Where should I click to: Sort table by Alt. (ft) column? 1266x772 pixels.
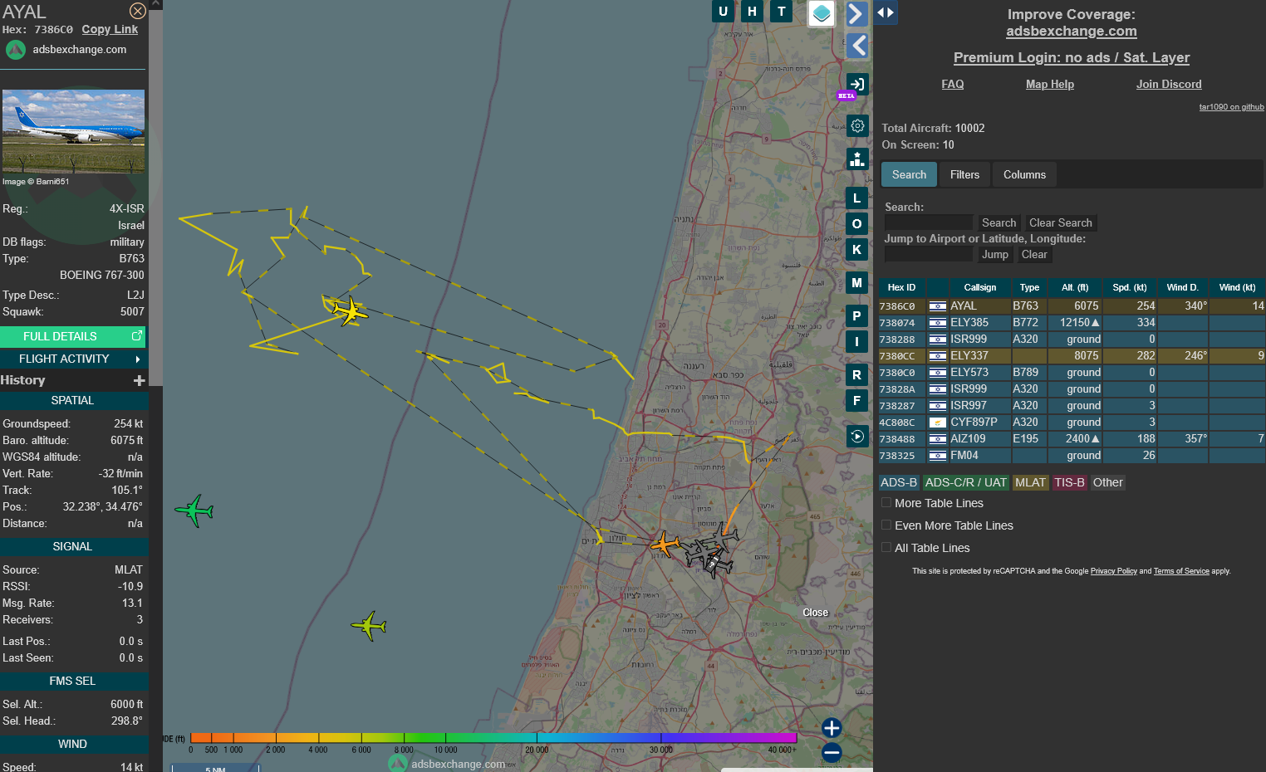1074,287
